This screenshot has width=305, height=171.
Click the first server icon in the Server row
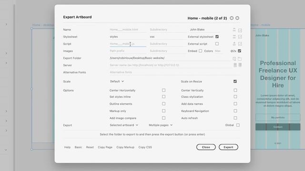pyautogui.click(x=235, y=65)
